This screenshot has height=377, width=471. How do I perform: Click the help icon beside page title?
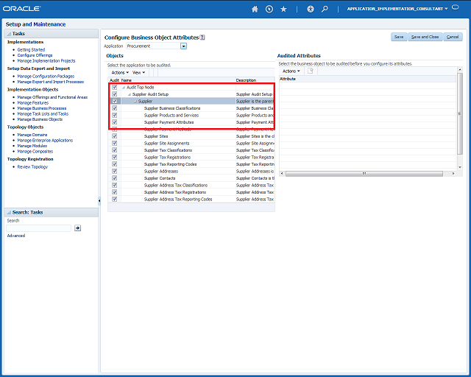tap(202, 37)
